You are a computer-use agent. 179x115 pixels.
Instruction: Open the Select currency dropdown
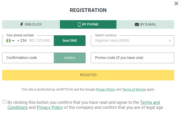(x=132, y=41)
